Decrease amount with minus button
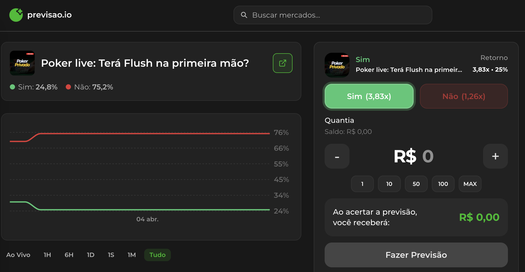The width and height of the screenshot is (525, 272). point(337,156)
